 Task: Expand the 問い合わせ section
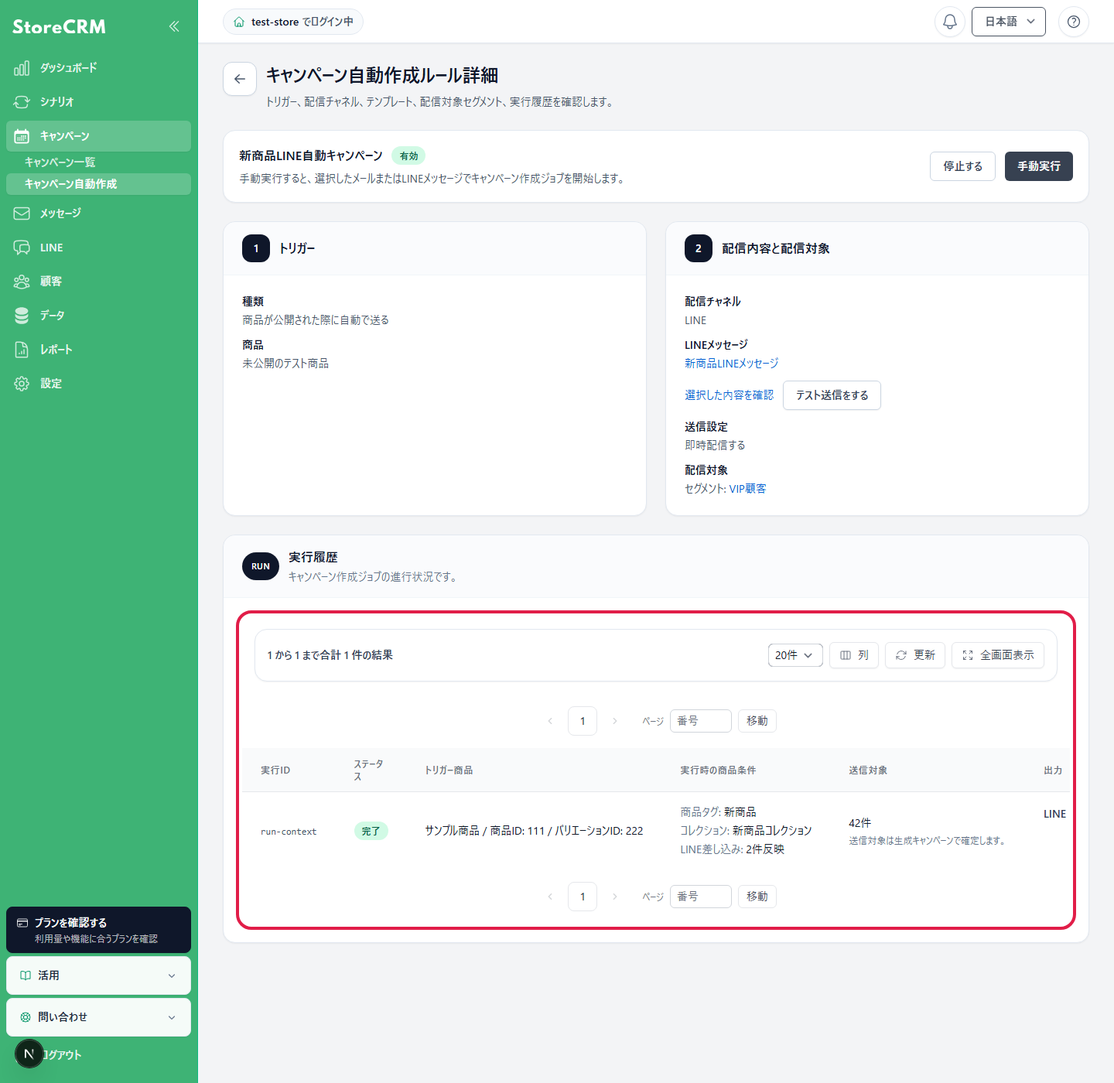pyautogui.click(x=98, y=1017)
